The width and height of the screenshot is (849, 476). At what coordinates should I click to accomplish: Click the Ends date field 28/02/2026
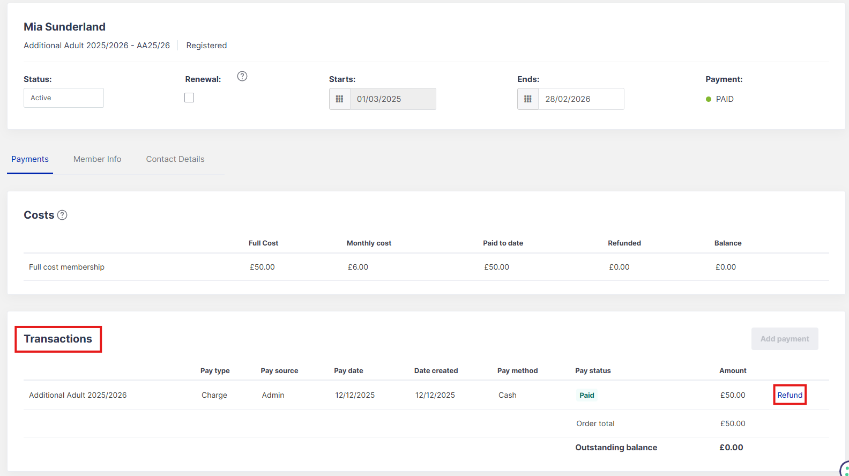(580, 99)
